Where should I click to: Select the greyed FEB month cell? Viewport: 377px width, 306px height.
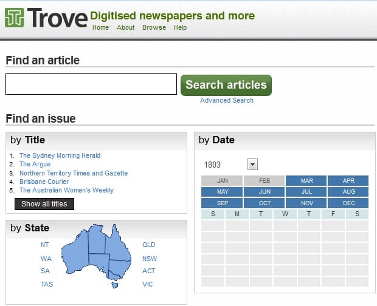[265, 181]
